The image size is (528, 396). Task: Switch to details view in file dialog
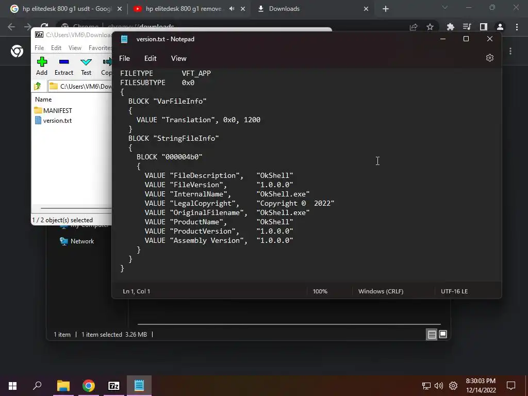(432, 334)
